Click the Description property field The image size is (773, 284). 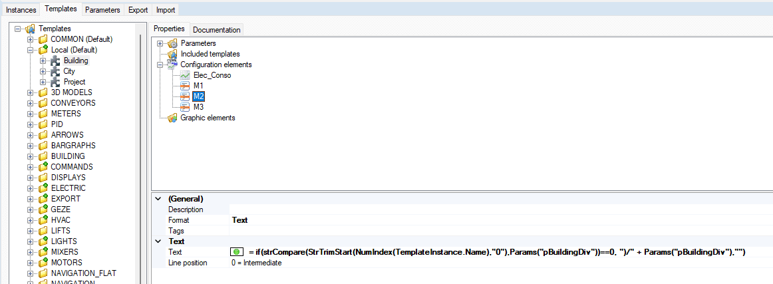pos(499,210)
